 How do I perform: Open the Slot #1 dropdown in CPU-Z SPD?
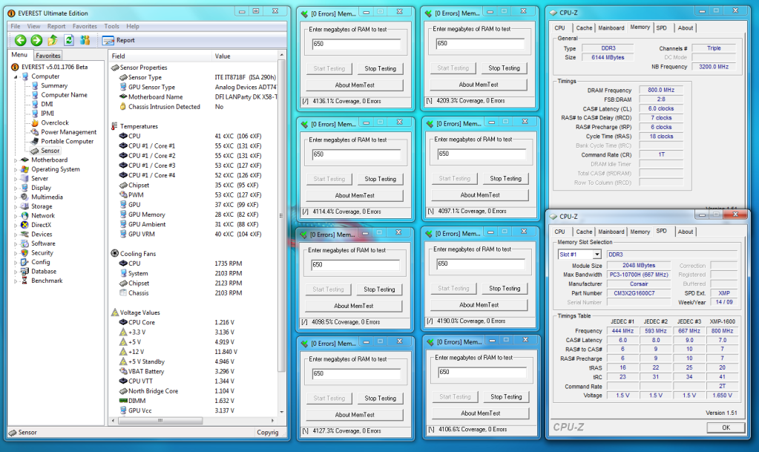[x=597, y=255]
